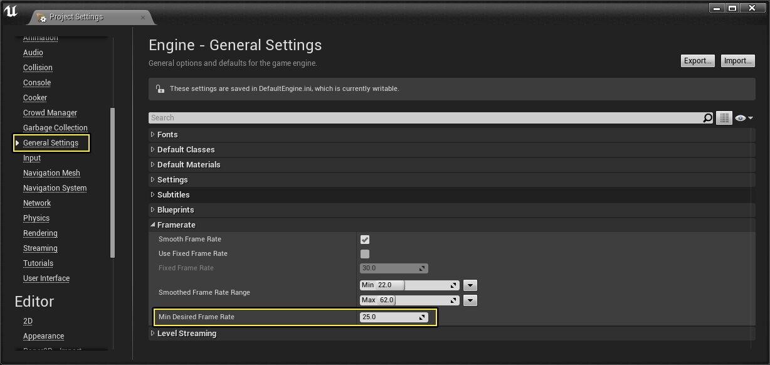The width and height of the screenshot is (770, 365).
Task: Collapse the Framerate section
Action: pos(153,225)
